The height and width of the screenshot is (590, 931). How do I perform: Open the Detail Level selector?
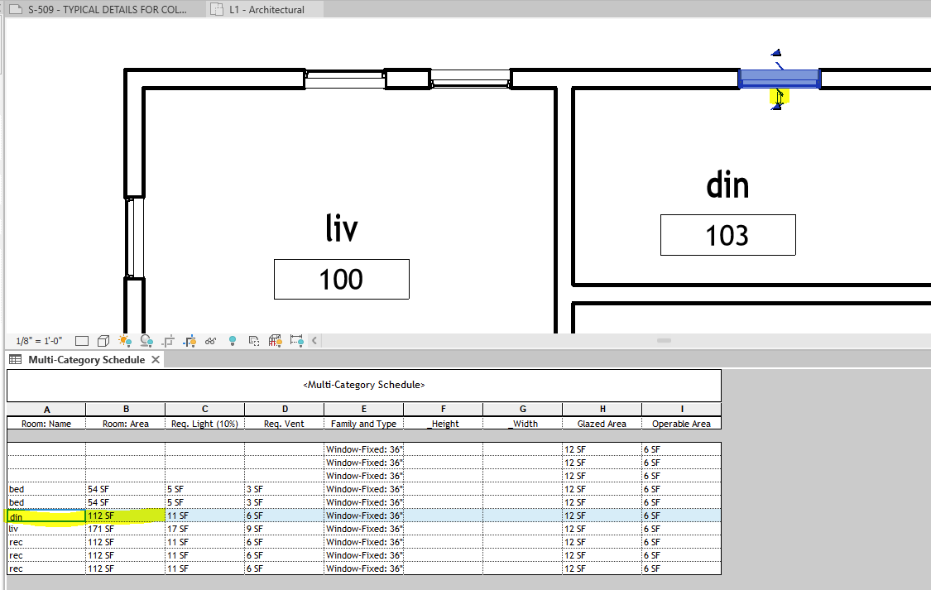coord(80,340)
